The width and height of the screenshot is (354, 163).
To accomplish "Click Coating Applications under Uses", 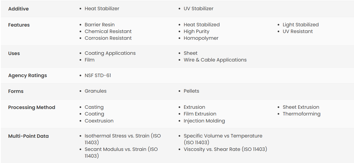I will point(110,53).
